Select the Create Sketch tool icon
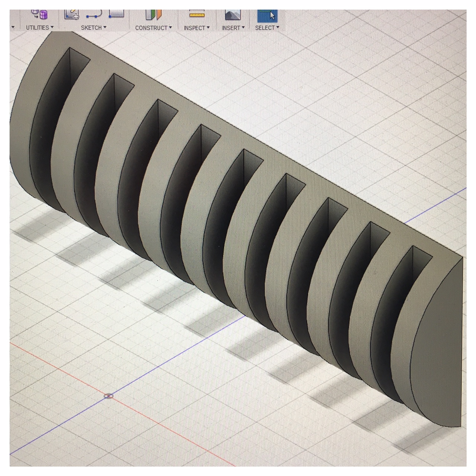This screenshot has height=476, width=476. click(71, 14)
